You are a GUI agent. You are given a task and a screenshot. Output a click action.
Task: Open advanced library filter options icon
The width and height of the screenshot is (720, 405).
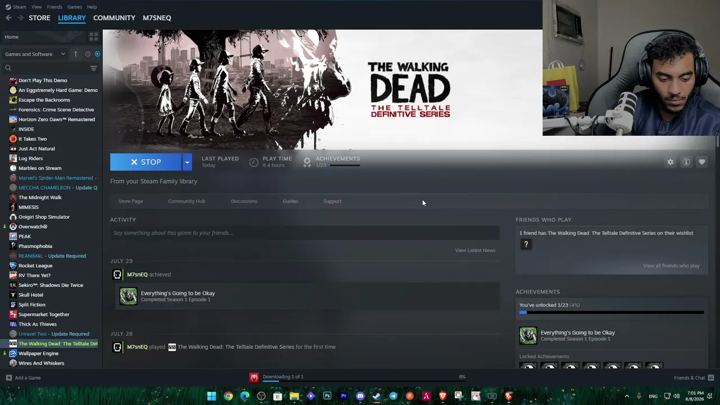pyautogui.click(x=93, y=68)
